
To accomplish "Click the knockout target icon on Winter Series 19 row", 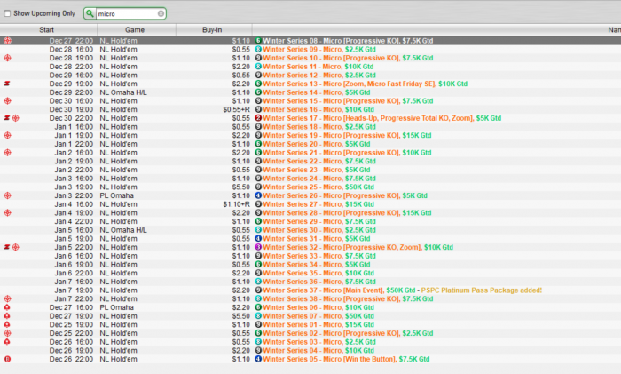I will click(x=7, y=135).
